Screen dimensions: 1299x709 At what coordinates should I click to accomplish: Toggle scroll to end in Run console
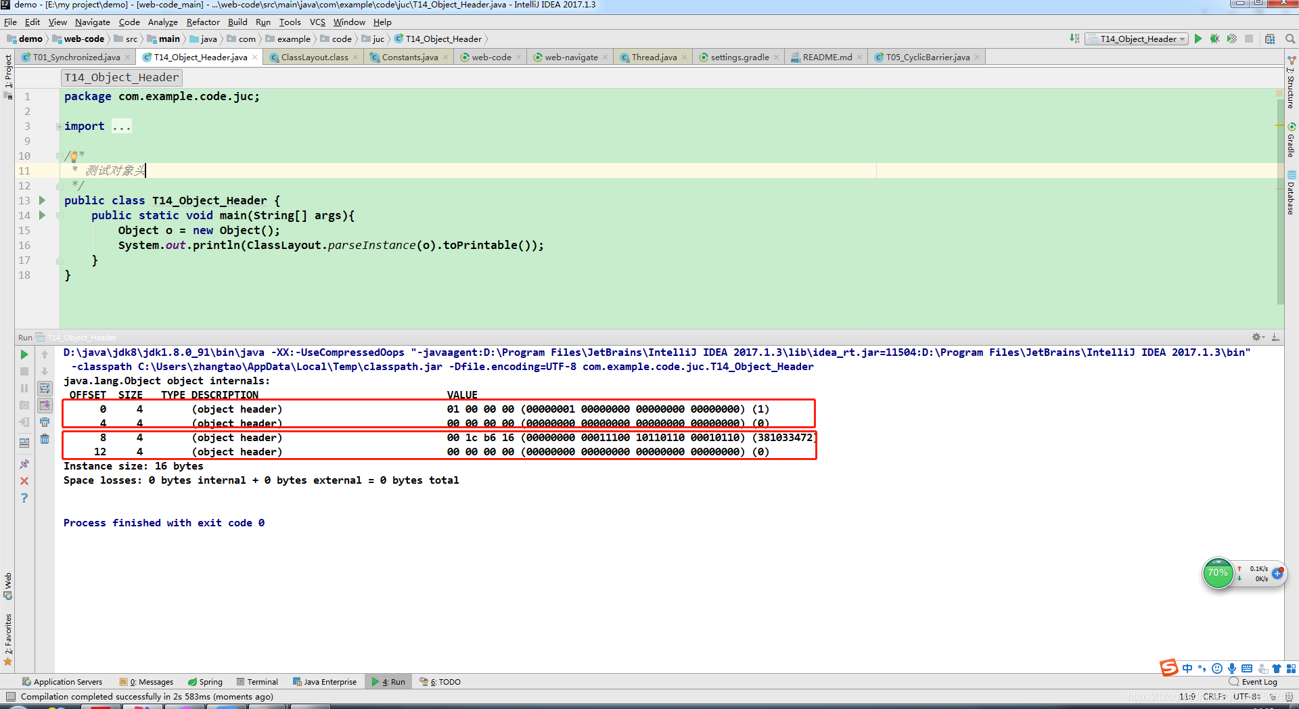point(45,405)
